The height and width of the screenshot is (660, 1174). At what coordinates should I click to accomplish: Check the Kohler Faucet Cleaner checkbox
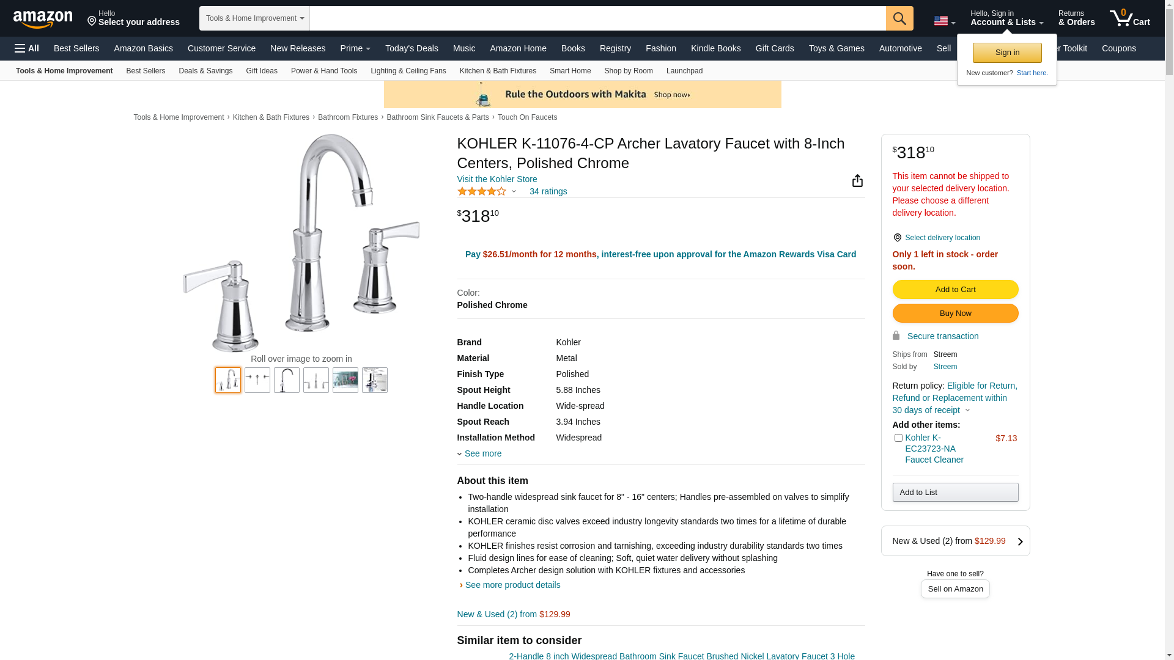[x=898, y=438]
